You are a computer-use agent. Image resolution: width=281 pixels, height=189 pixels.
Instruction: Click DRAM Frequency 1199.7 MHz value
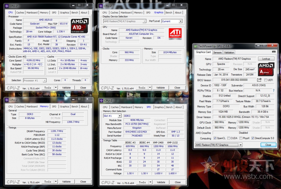(x=57, y=131)
